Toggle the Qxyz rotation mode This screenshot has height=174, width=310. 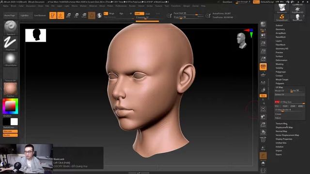click(263, 96)
